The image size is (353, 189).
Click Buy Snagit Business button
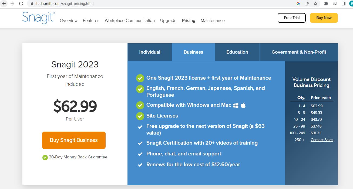click(74, 140)
